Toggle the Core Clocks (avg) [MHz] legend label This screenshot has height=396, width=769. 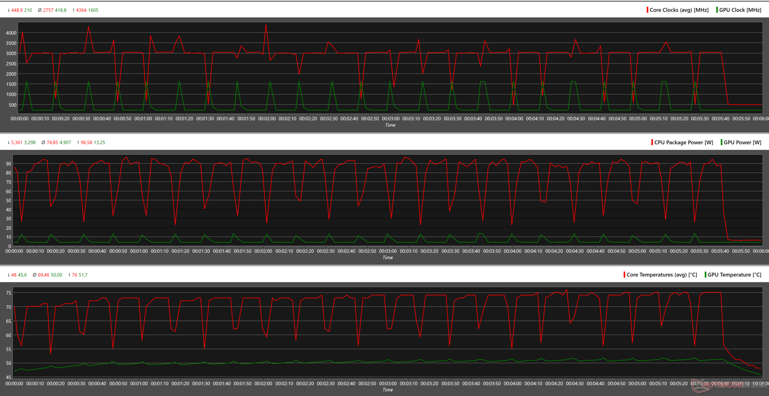click(679, 10)
